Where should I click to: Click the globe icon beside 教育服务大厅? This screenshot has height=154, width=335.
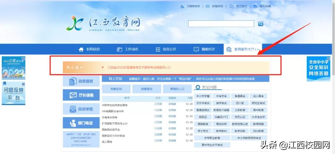229,50
